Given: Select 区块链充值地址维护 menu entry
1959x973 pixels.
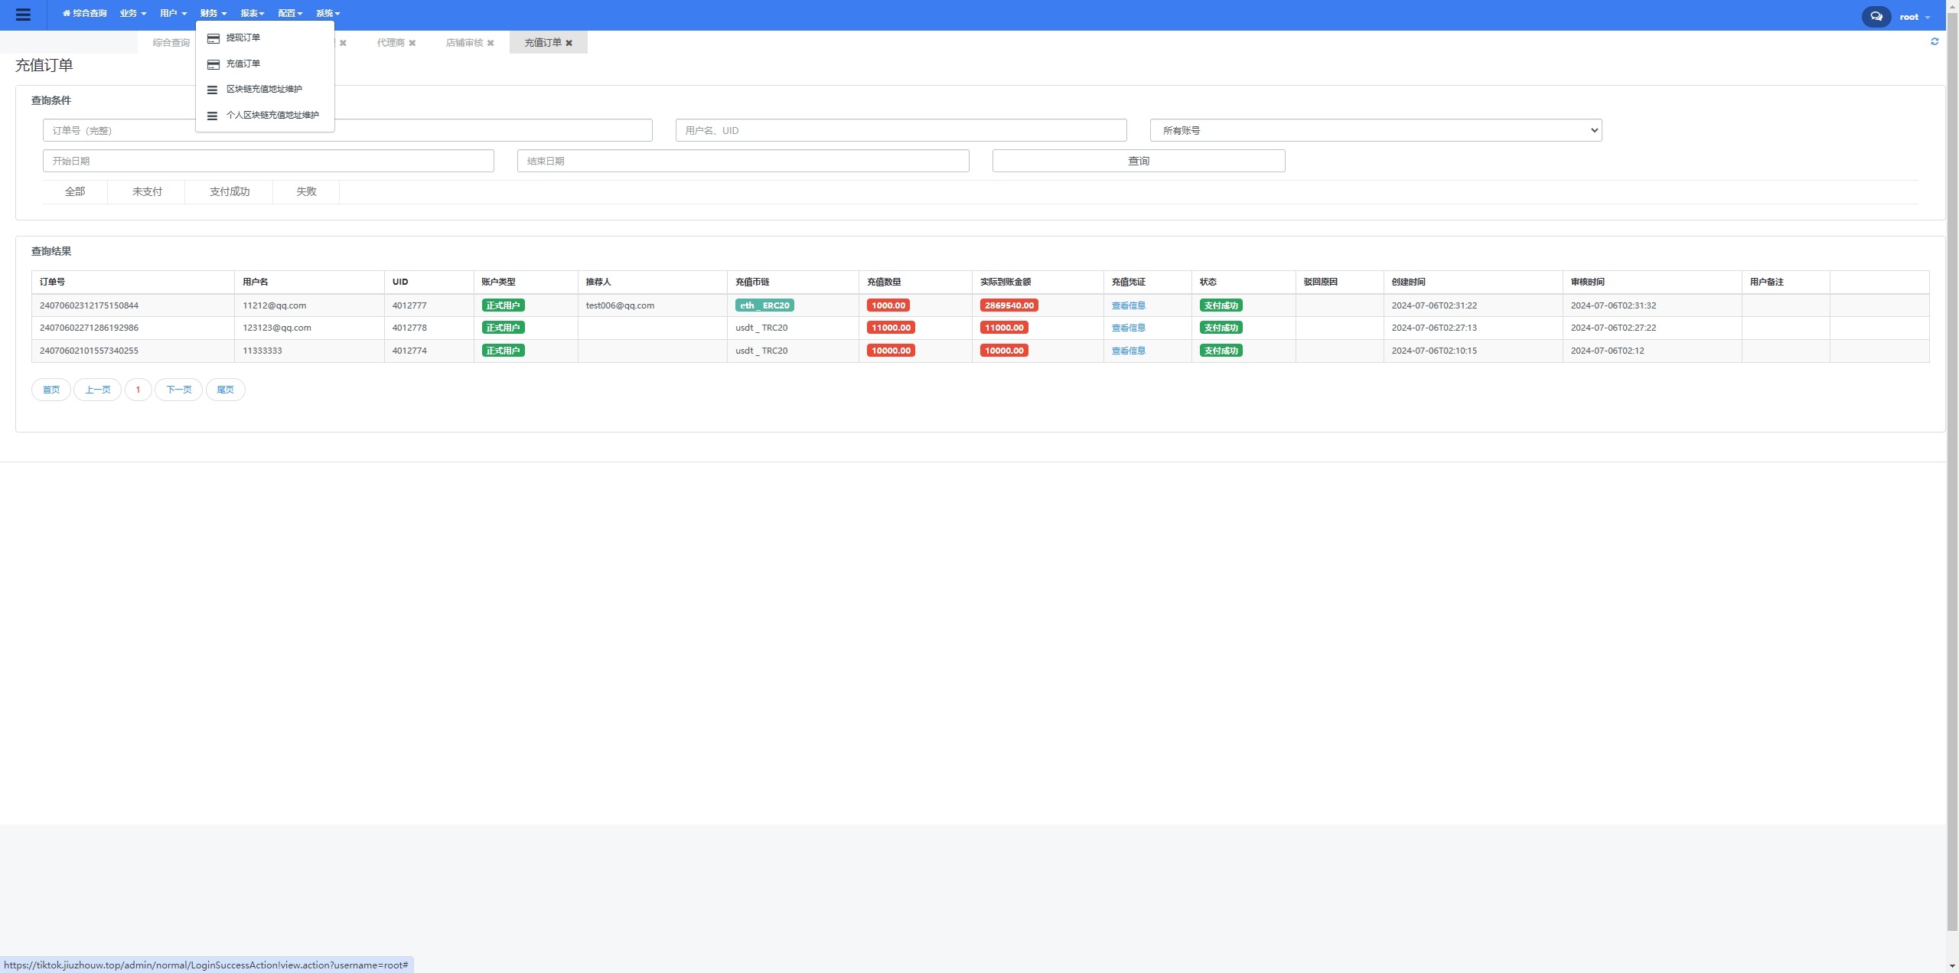Looking at the screenshot, I should click(x=264, y=89).
